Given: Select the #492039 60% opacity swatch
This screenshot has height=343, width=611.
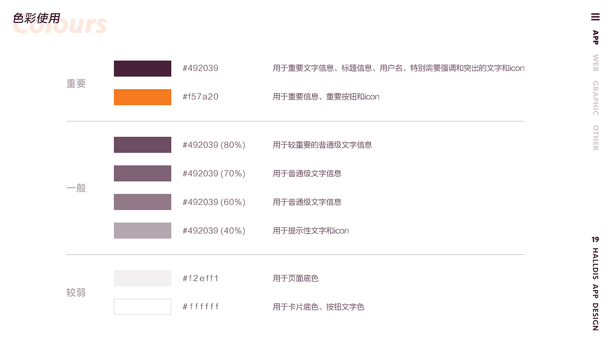Looking at the screenshot, I should coord(142,202).
